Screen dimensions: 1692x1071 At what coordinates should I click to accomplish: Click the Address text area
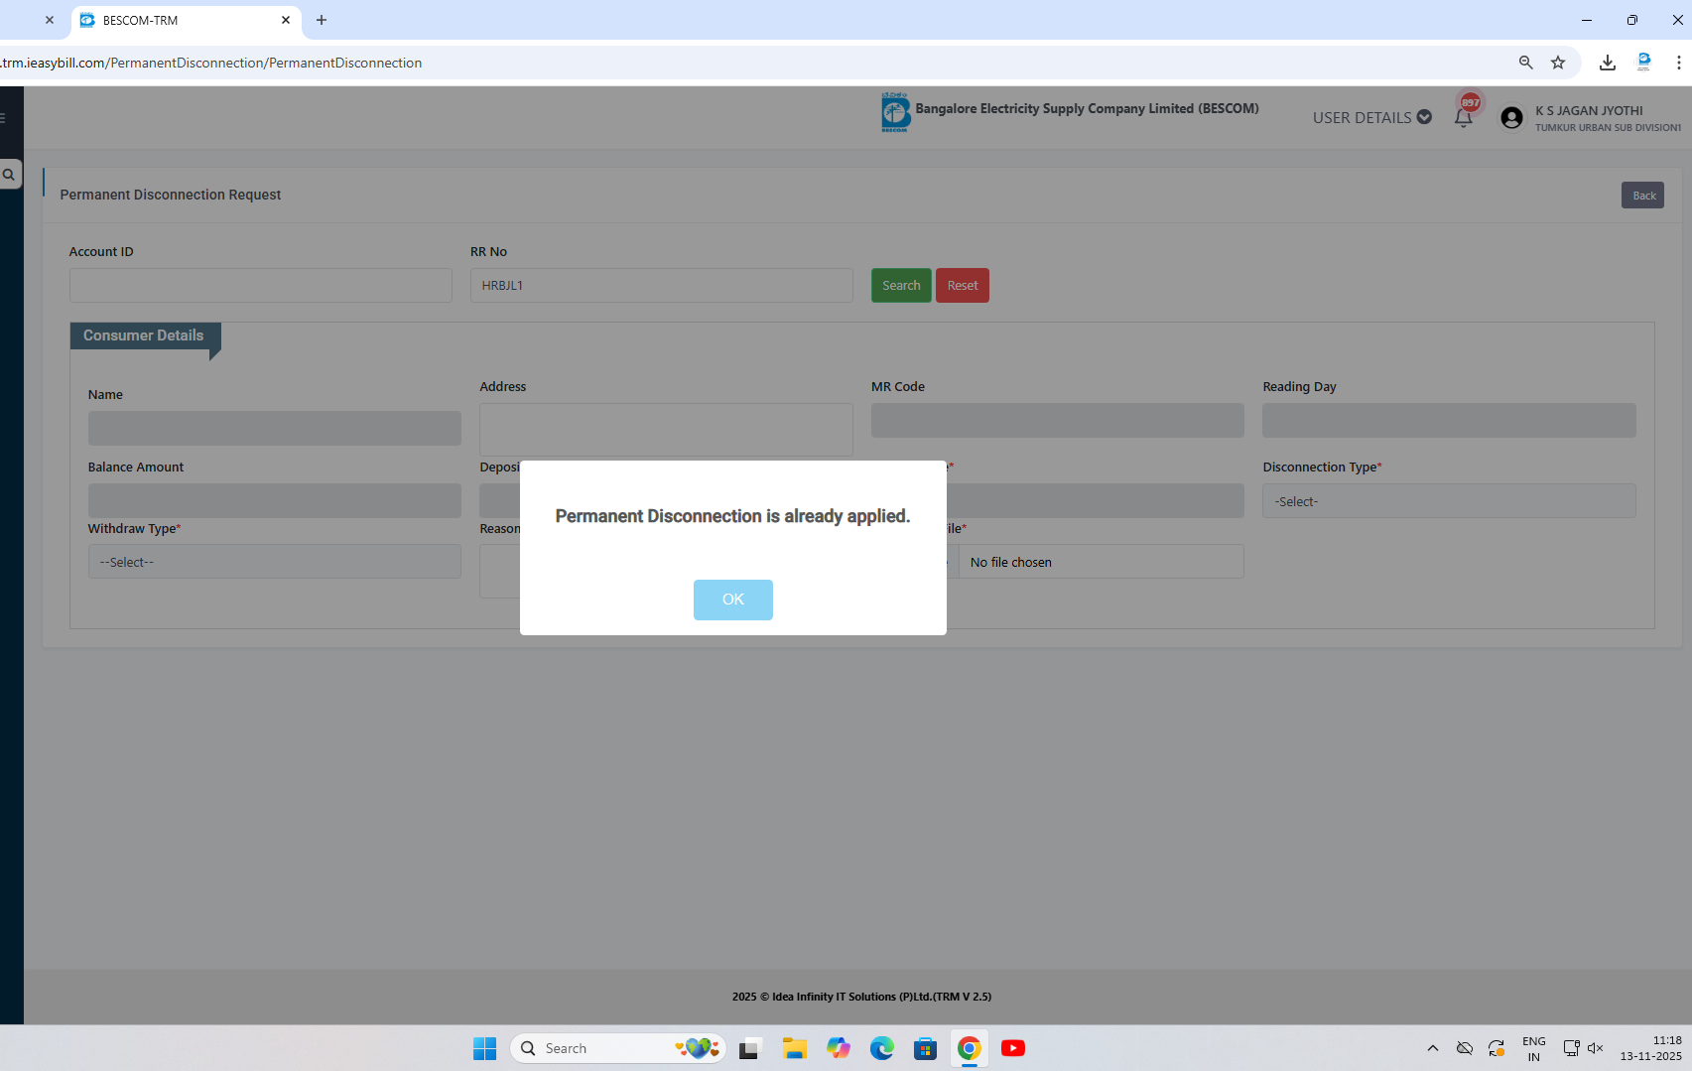666,430
